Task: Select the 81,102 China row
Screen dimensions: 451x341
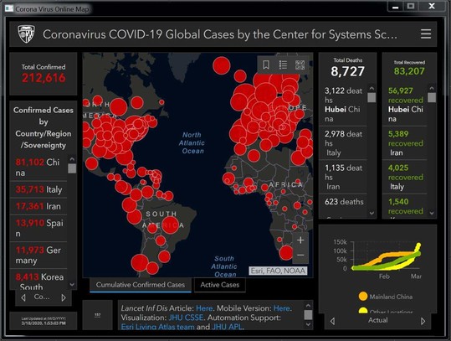Action: click(x=38, y=168)
